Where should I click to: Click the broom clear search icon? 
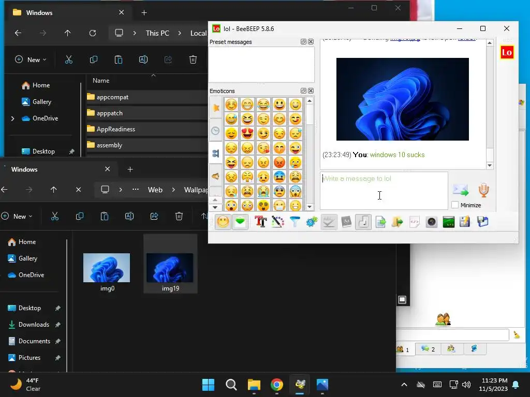(517, 334)
